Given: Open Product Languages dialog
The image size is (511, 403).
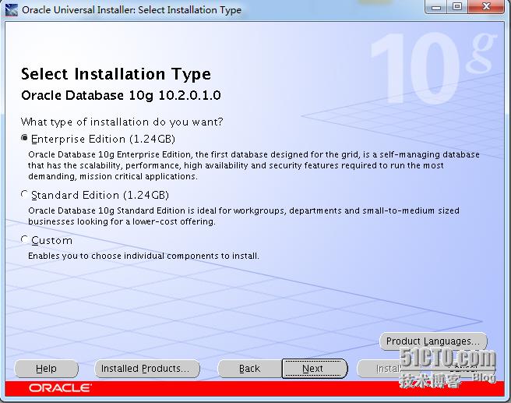Looking at the screenshot, I should pos(433,341).
